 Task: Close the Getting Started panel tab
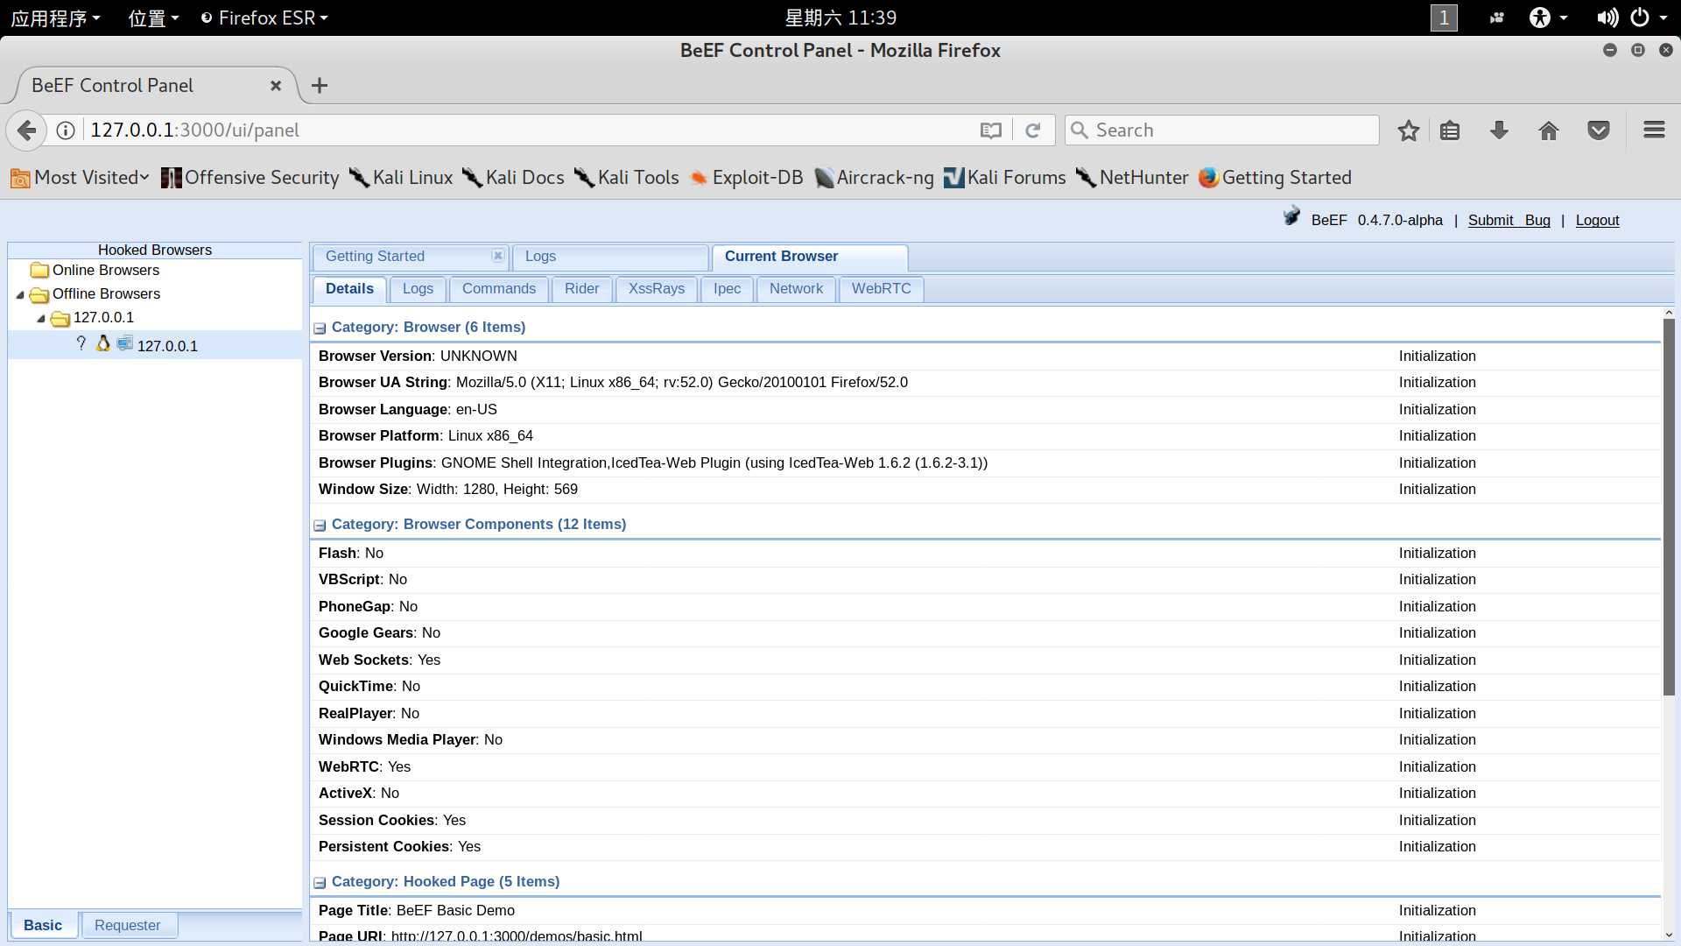coord(497,256)
